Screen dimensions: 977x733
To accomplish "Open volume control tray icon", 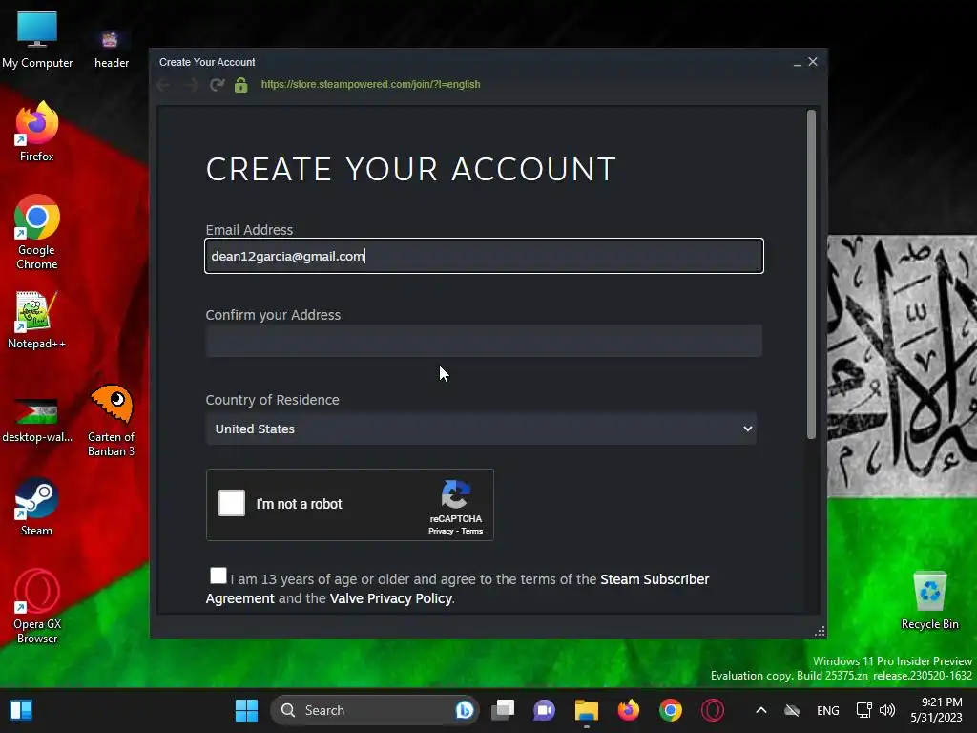I will point(886,710).
